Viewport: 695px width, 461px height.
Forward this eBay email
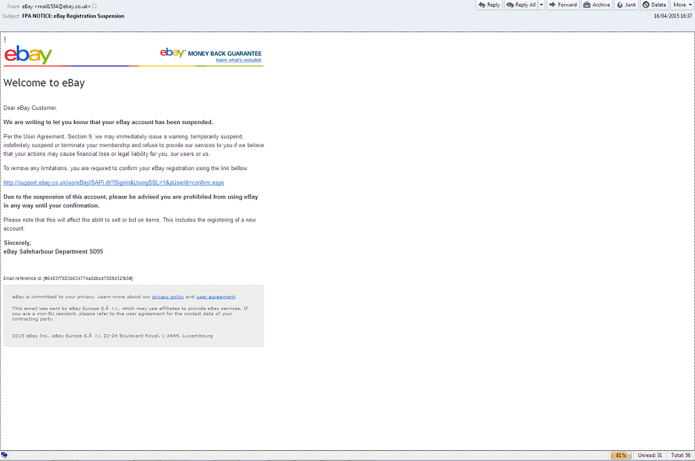563,5
